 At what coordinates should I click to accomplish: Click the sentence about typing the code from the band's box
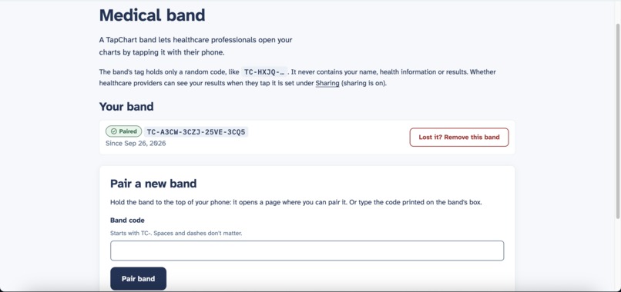pyautogui.click(x=415, y=202)
